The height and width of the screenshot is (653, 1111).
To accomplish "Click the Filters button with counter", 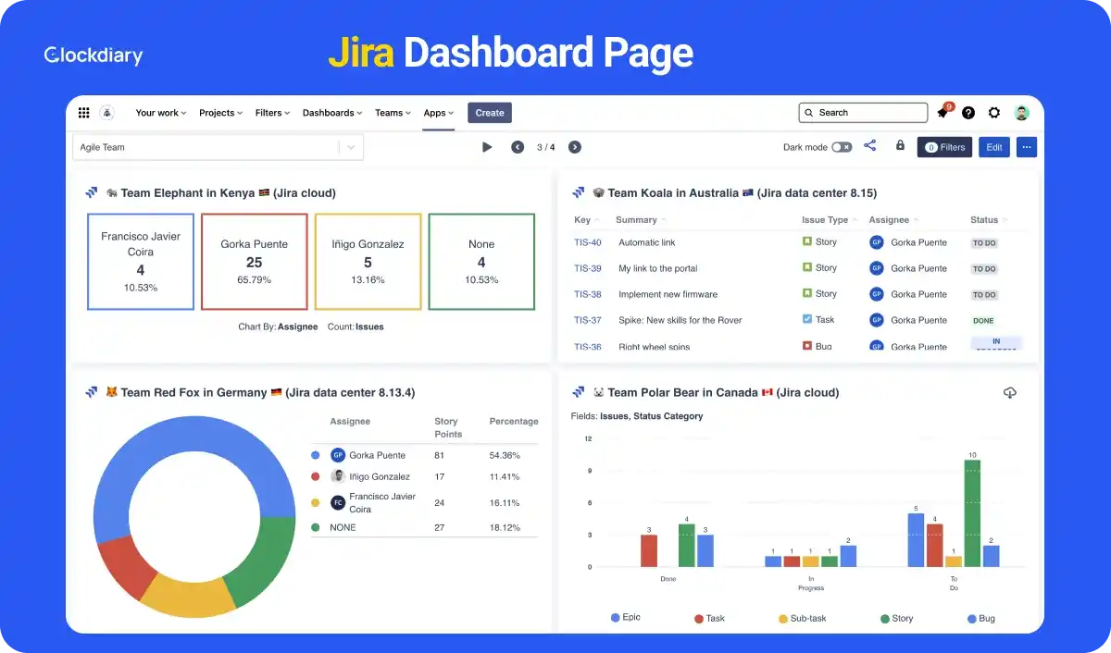I will 944,147.
